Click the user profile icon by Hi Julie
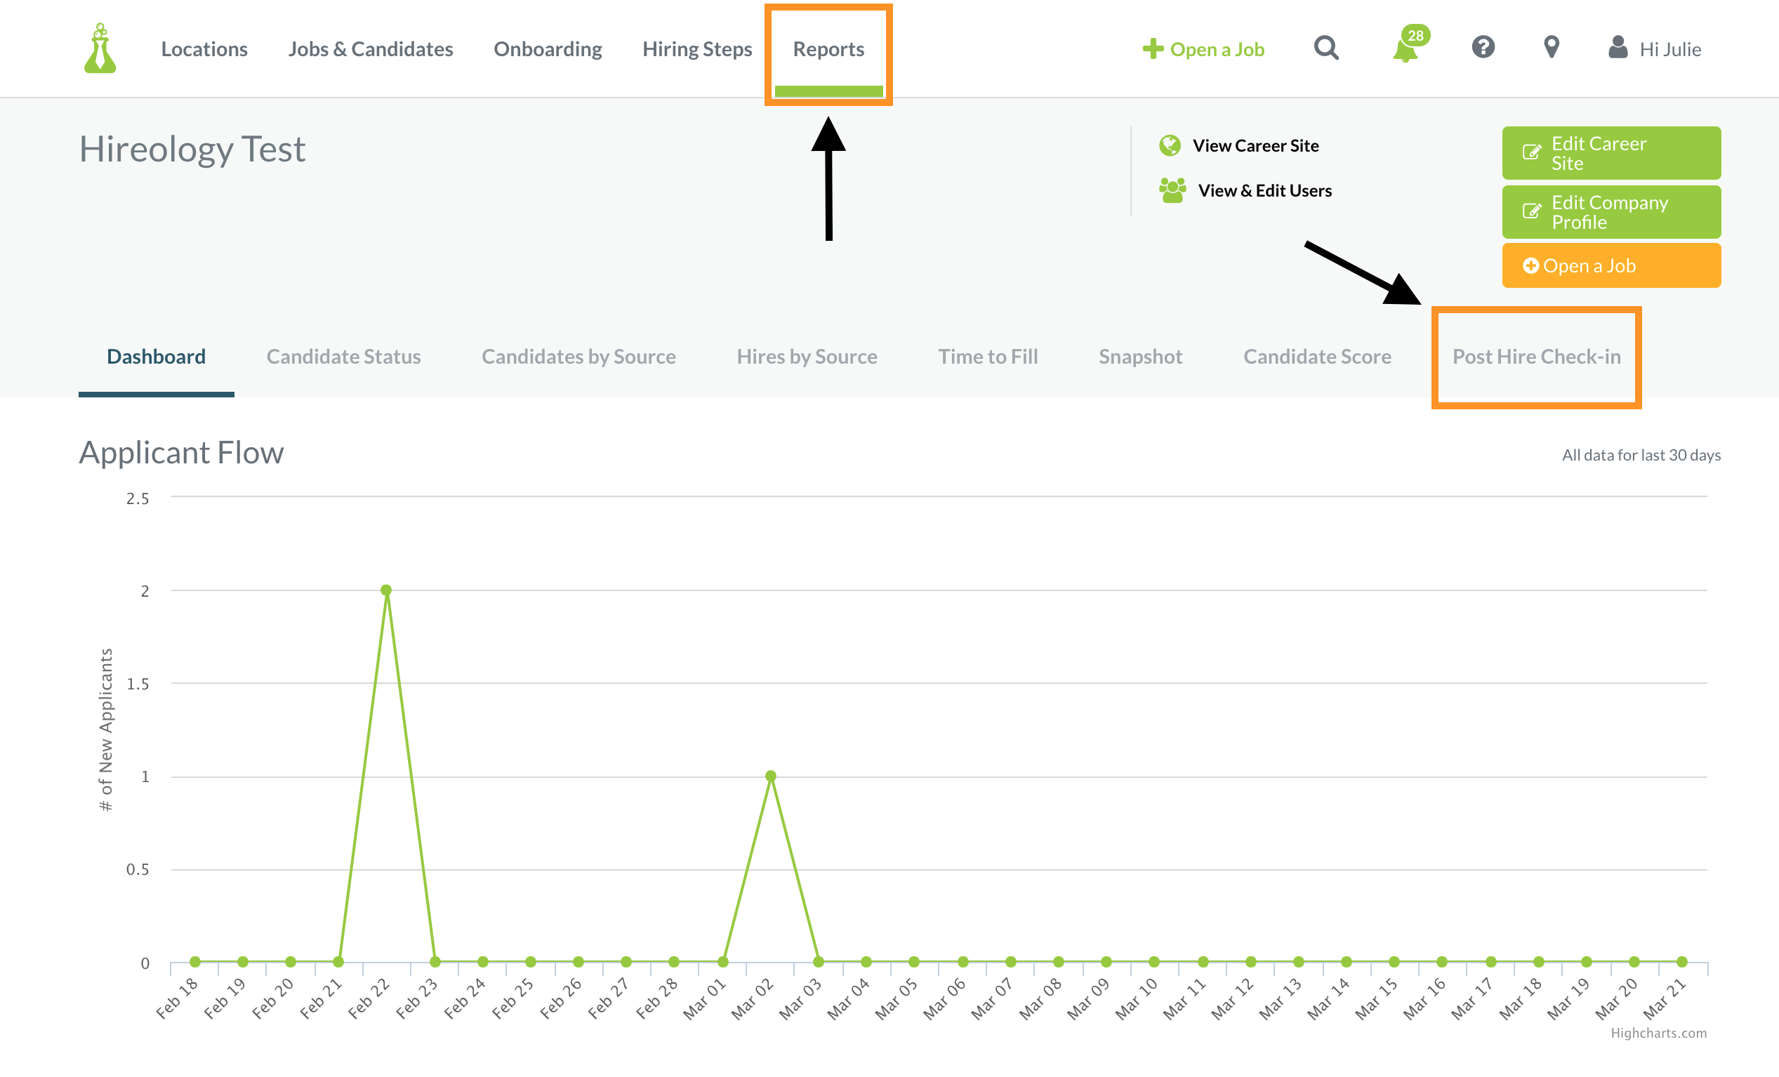This screenshot has height=1077, width=1779. pos(1618,48)
